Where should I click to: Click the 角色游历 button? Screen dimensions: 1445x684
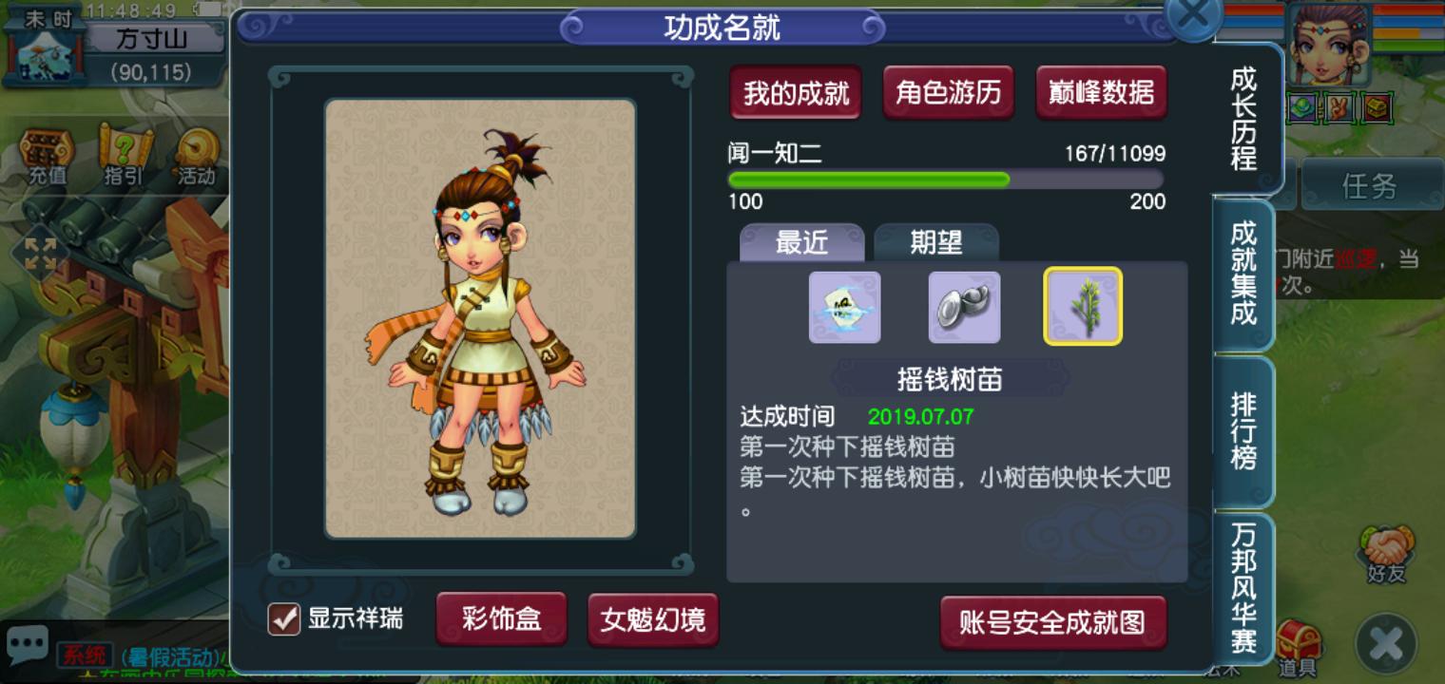pyautogui.click(x=948, y=92)
